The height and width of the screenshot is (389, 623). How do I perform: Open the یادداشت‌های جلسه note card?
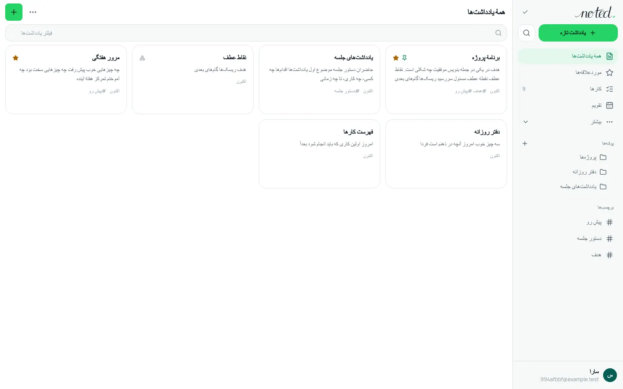[319, 80]
